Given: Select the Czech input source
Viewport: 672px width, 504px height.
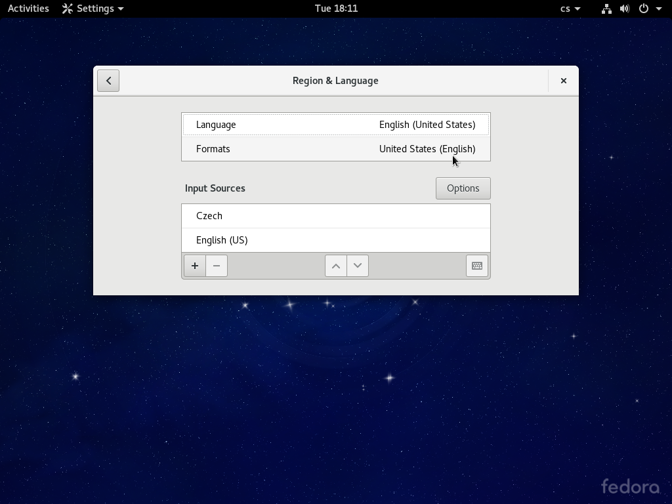Looking at the screenshot, I should tap(335, 216).
